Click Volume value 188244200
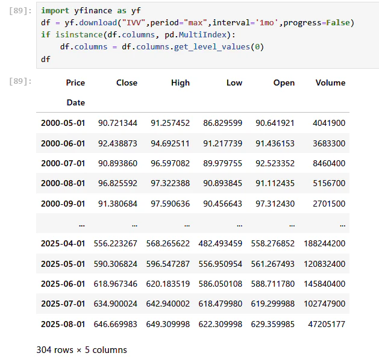This screenshot has height=359, width=379. click(324, 243)
